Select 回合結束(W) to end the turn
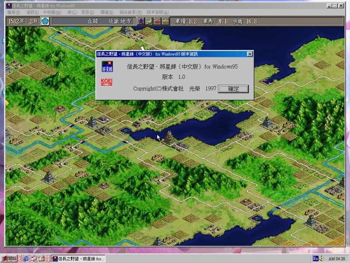 point(131,12)
